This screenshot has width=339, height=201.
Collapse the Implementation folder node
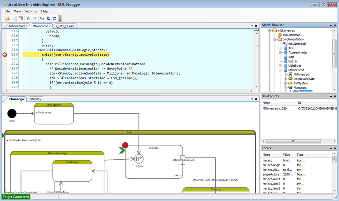click(x=275, y=39)
